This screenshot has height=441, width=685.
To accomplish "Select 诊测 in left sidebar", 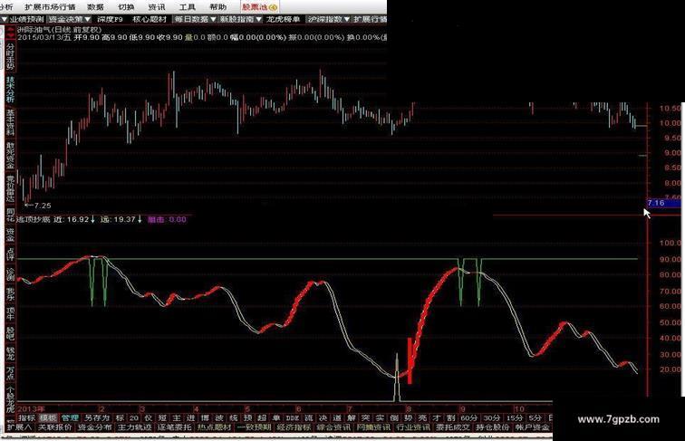I will (x=10, y=274).
